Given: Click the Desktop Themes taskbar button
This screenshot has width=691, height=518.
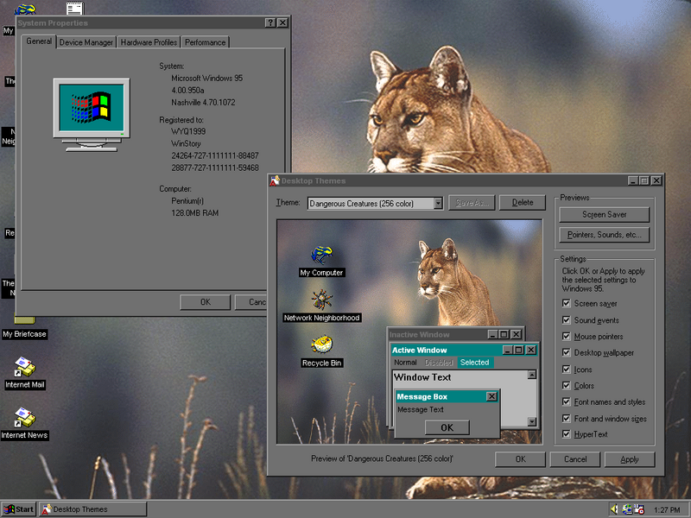Looking at the screenshot, I should pyautogui.click(x=92, y=509).
